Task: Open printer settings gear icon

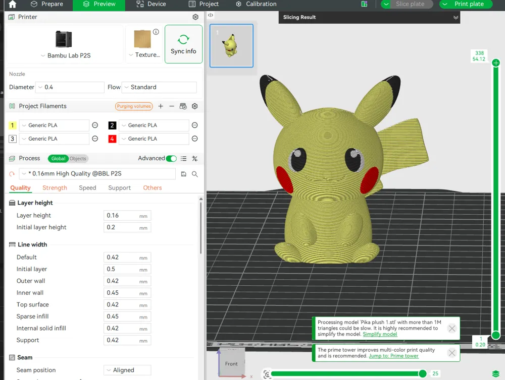Action: coord(195,17)
